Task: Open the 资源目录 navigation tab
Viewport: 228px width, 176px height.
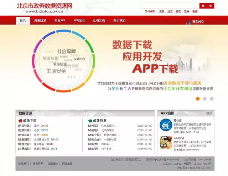Action: 40,21
